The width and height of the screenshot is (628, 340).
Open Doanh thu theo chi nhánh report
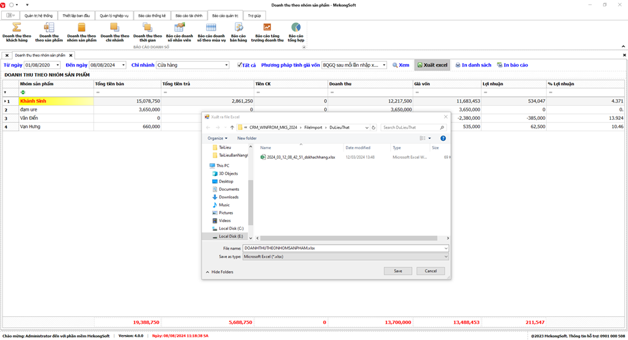pos(115,32)
